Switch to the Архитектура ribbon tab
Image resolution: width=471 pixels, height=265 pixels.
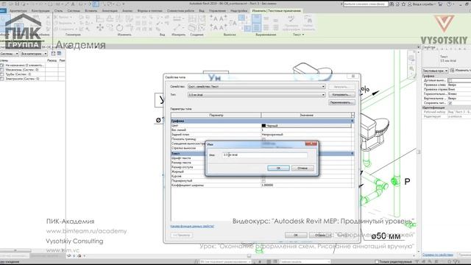[x=18, y=10]
